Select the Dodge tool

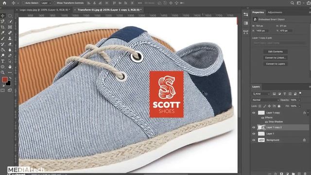[3, 55]
